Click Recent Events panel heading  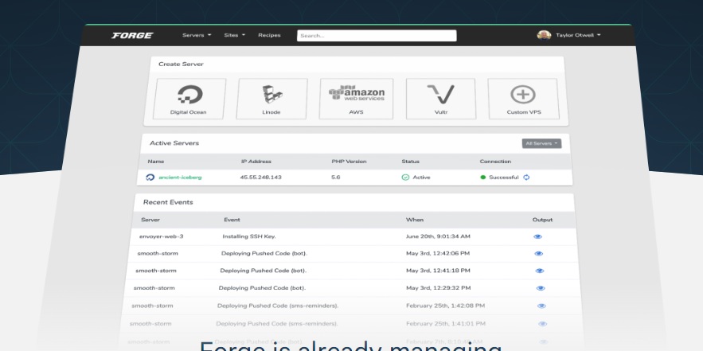[168, 202]
